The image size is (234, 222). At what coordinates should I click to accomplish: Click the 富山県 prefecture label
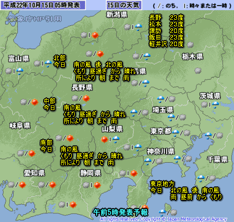(x=19, y=59)
